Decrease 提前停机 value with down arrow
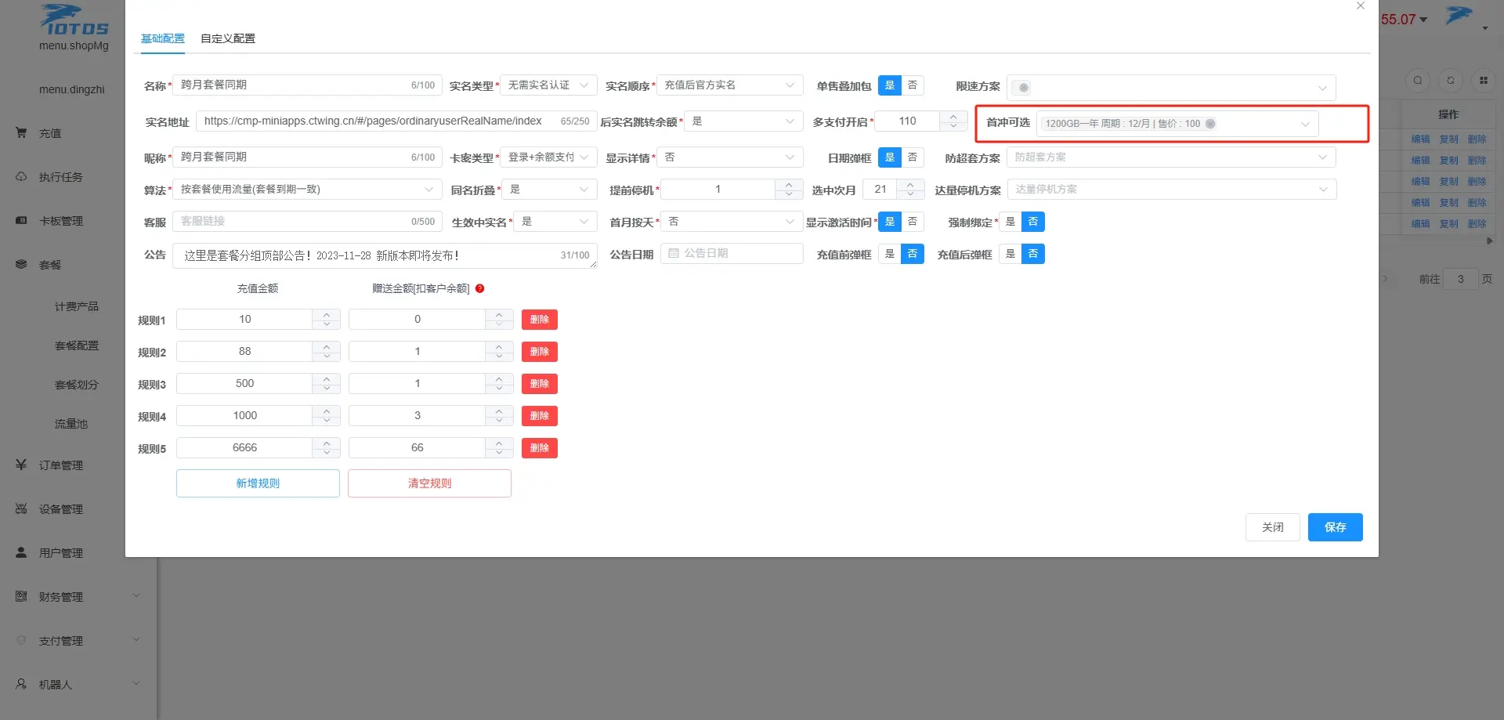 click(789, 194)
